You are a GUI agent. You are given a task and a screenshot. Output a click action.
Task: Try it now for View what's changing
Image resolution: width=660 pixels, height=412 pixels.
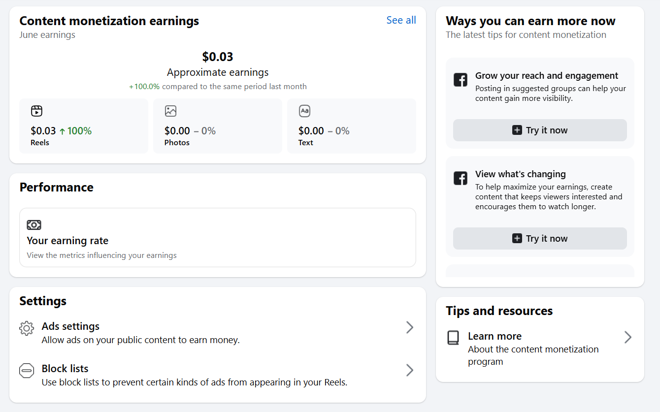pos(540,238)
